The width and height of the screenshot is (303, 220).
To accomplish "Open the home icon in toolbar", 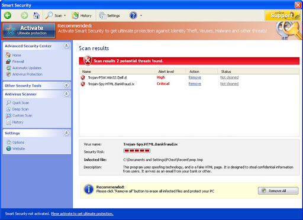I will [36, 15].
